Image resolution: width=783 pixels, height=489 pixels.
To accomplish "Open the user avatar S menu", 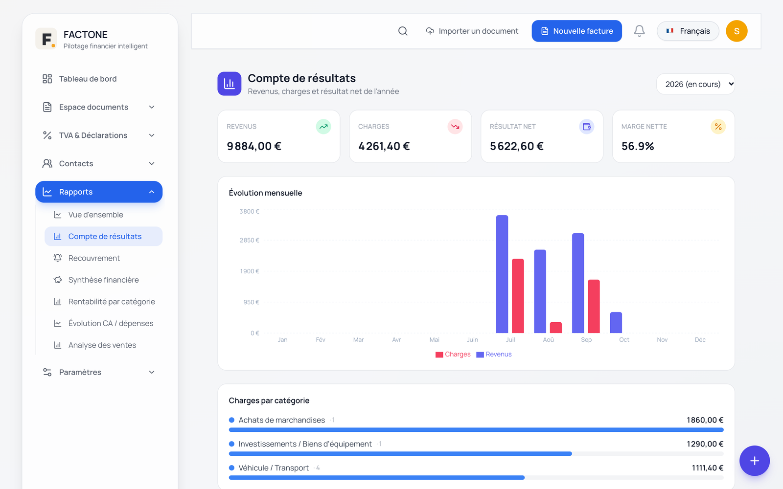I will click(737, 31).
